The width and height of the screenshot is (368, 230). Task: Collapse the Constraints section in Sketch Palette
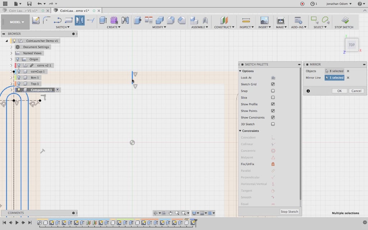pyautogui.click(x=240, y=131)
